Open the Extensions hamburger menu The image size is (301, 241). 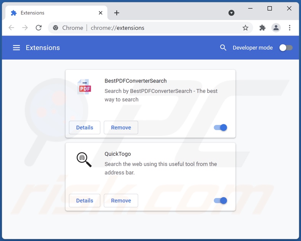(x=16, y=48)
